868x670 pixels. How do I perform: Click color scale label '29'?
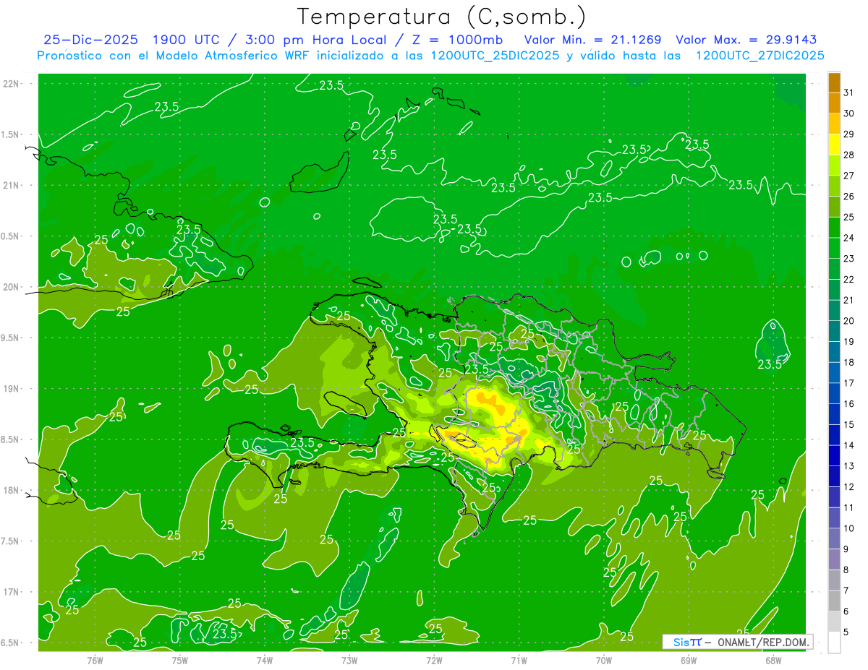(x=849, y=134)
